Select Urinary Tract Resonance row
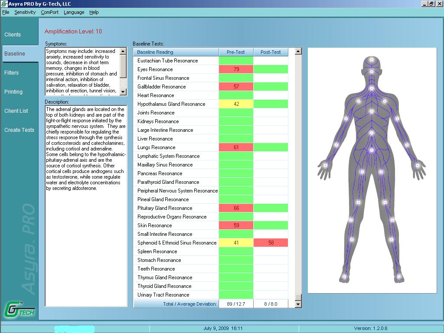 point(211,295)
